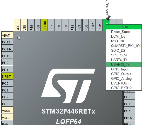Choose SDIO_D2 from the pin menu
149x125 pixels.
pos(124,50)
